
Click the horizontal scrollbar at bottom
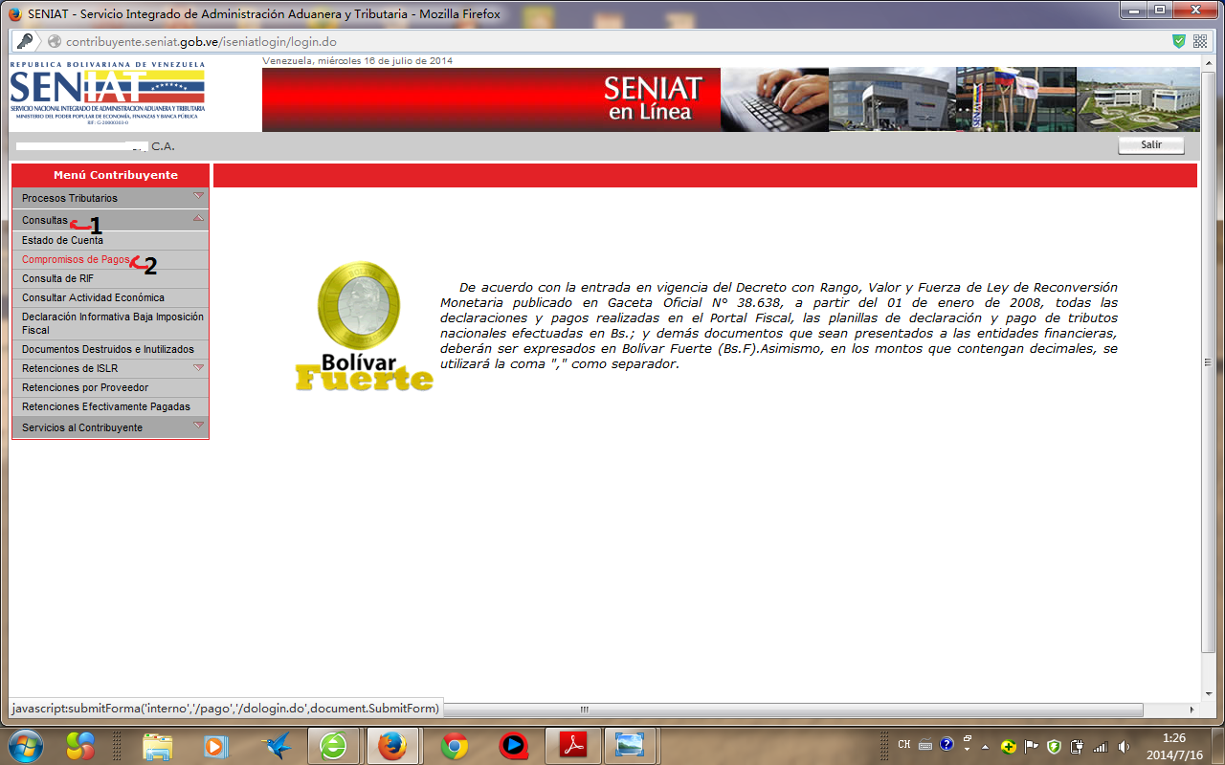585,710
